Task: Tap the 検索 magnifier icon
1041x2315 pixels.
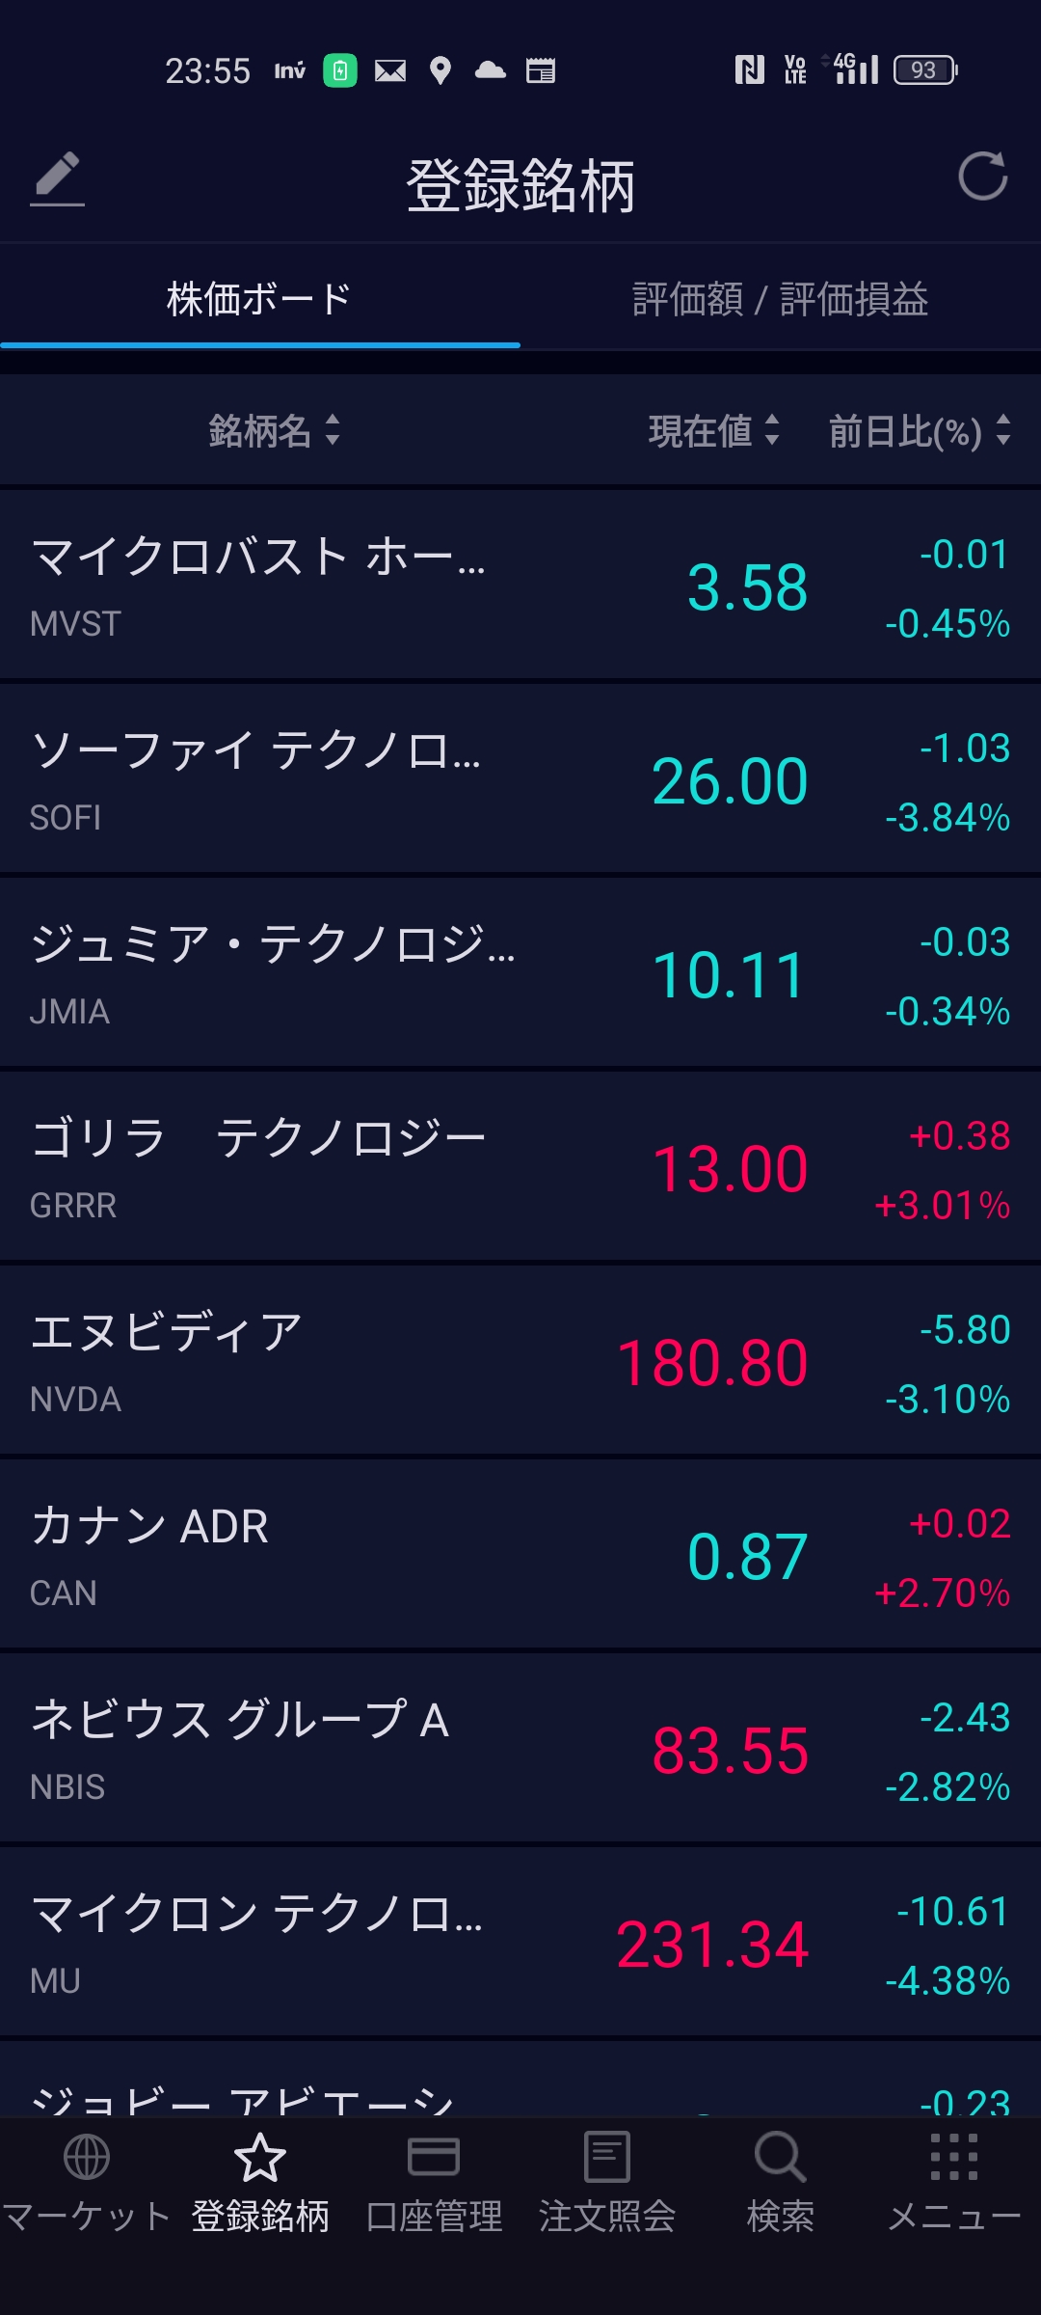Action: pyautogui.click(x=780, y=2157)
